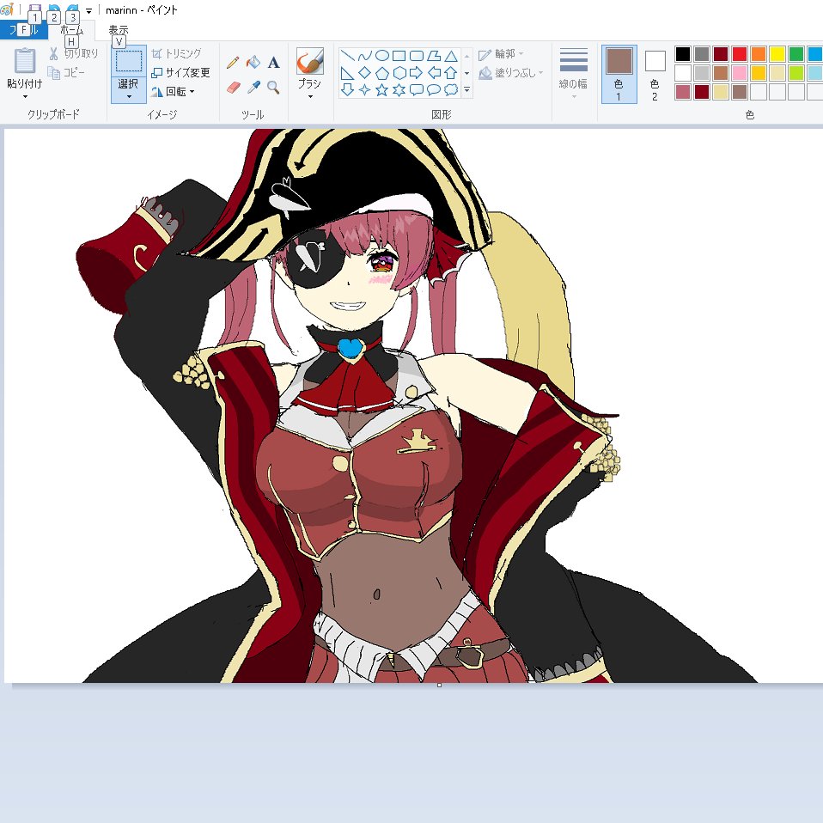Choose the Down arrow shape
Viewport: 823px width, 823px height.
pos(347,89)
